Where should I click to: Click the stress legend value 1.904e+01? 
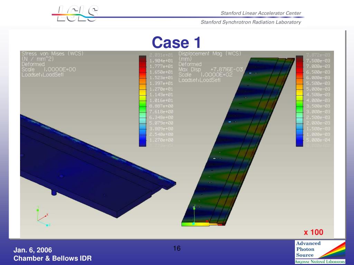[x=161, y=61]
